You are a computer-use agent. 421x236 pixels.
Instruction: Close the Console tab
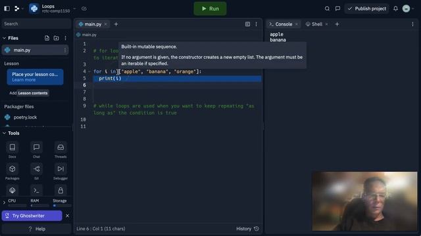tap(297, 24)
